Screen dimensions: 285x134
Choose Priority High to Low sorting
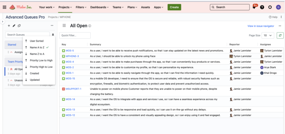41,67
